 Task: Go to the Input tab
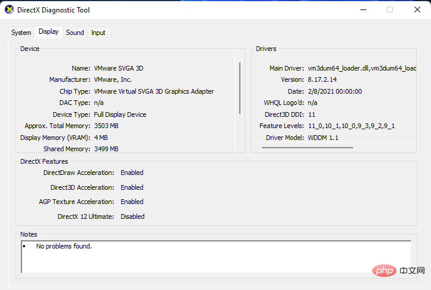point(99,33)
